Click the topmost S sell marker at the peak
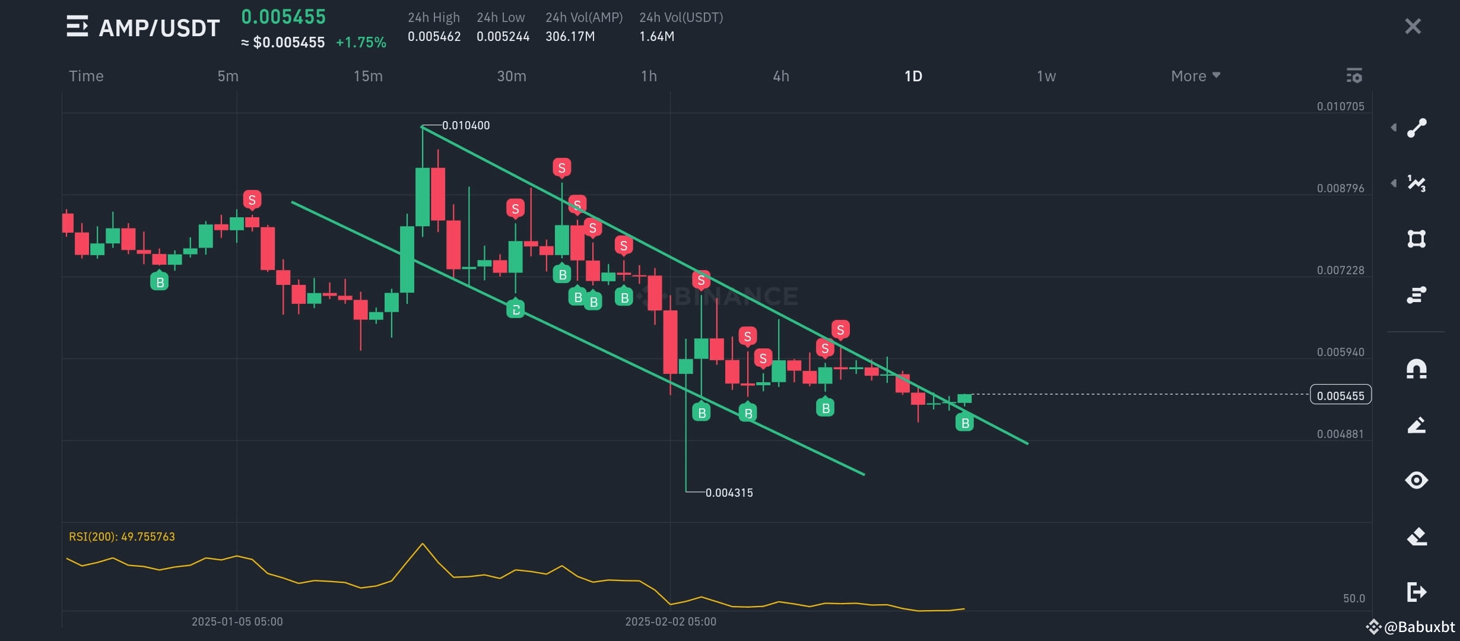Screen dimensions: 1460x641 click(561, 168)
